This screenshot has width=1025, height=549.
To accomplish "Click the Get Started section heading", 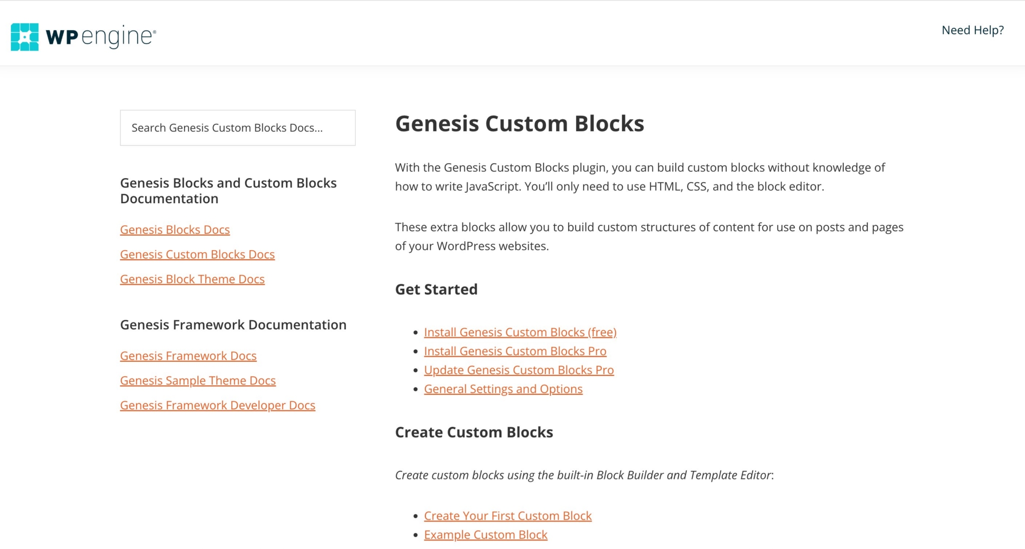I will 436,289.
